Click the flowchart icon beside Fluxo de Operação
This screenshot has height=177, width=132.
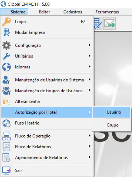click(6, 136)
